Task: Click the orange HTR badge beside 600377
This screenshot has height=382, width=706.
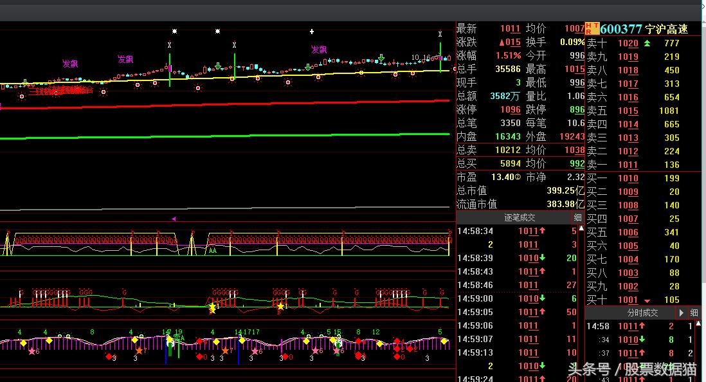Action: [592, 29]
